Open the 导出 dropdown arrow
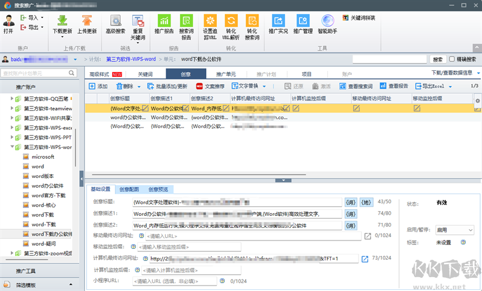This screenshot has height=291, width=482. point(42,27)
